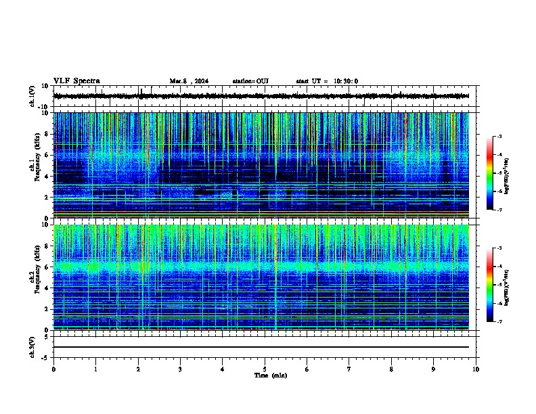This screenshot has height=414, width=536.
Task: Click the '6' kHz tick on ch.1 spectrogram axis
Action: pos(47,155)
